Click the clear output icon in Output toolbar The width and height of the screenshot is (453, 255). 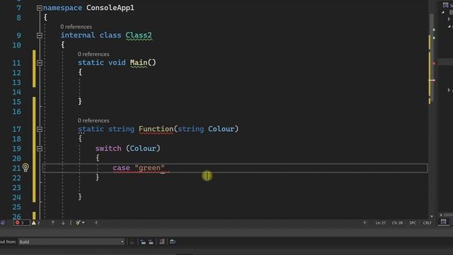point(132,242)
